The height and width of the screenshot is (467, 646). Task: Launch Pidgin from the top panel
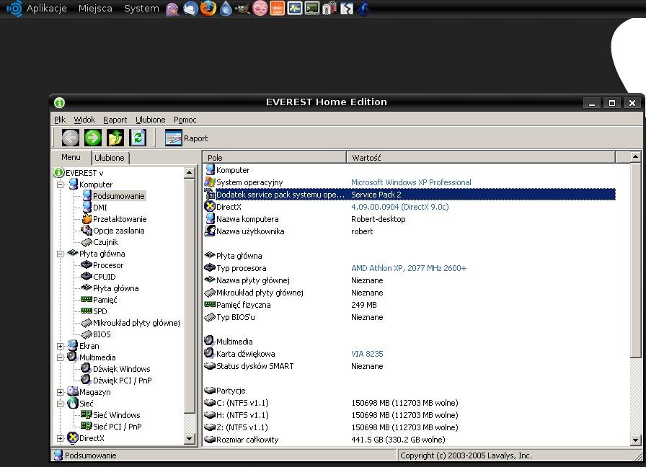(172, 9)
